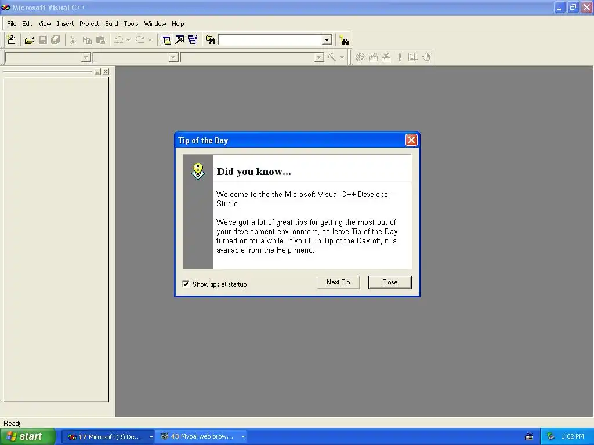594x445 pixels.
Task: Click the Next Tip button
Action: (x=338, y=282)
